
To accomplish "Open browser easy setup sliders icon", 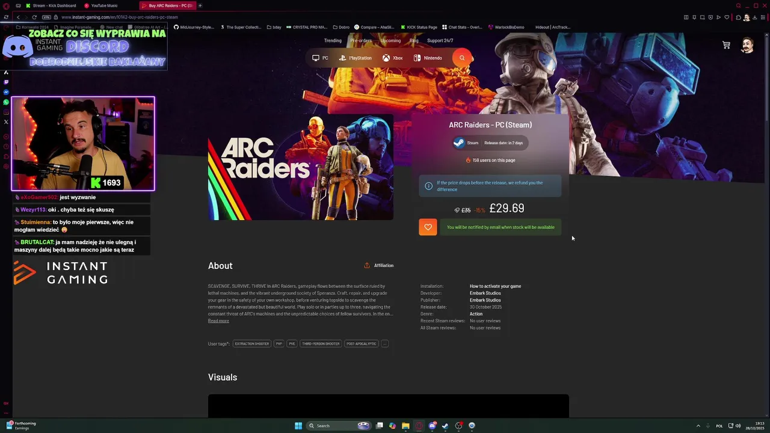I will (764, 17).
